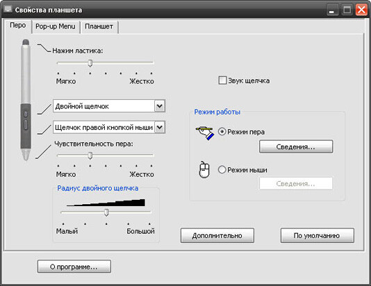
Task: Switch to the Планшет tab
Action: click(x=99, y=26)
